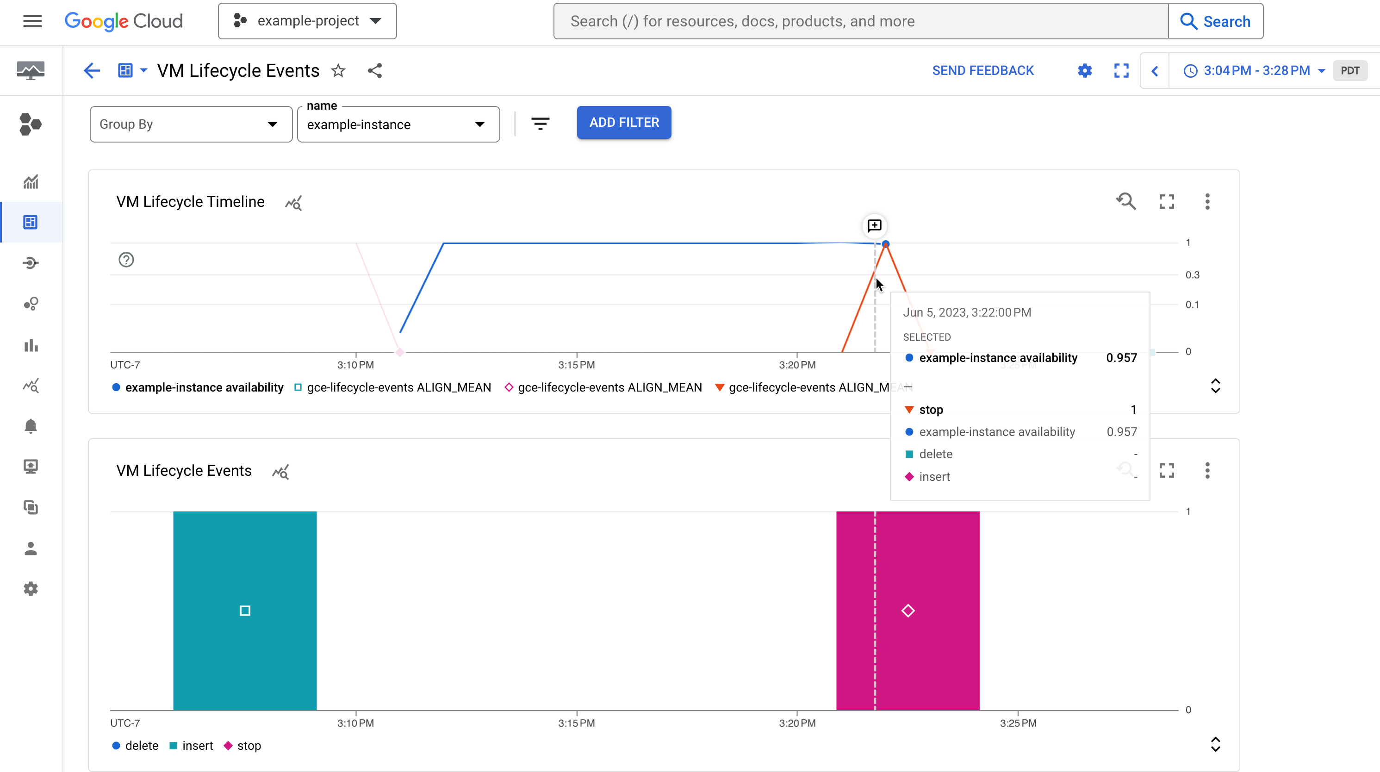
Task: Click the VM Lifecycle Events fullscreen icon
Action: coord(1167,470)
